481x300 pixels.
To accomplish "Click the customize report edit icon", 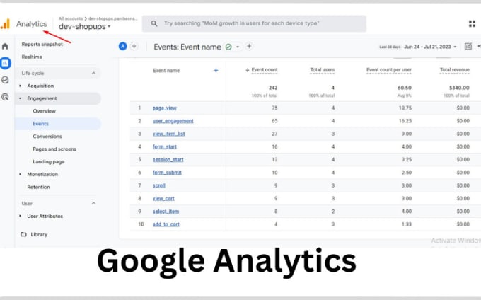I will pos(468,46).
